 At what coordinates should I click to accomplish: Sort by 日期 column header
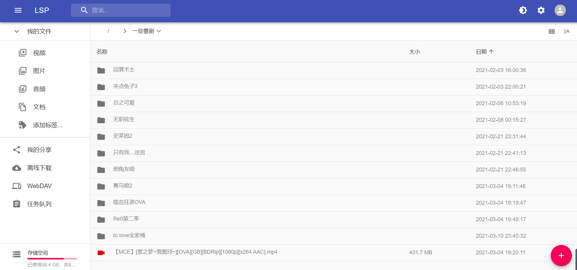[481, 52]
